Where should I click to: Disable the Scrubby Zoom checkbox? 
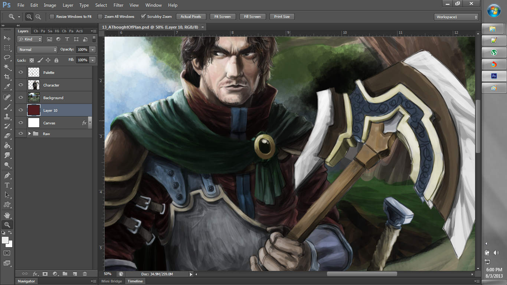click(x=143, y=17)
